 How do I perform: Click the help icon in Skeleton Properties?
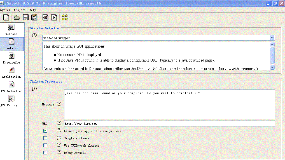click(34, 89)
